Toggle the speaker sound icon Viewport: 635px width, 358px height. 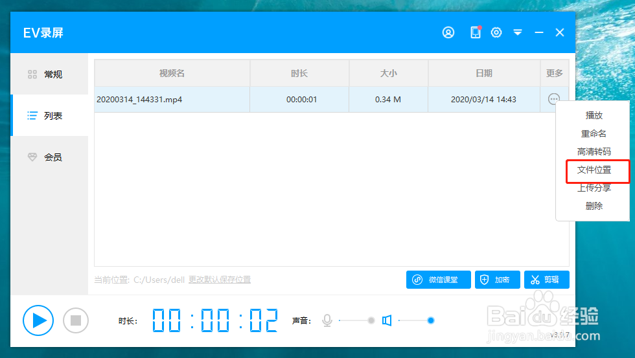pos(387,321)
